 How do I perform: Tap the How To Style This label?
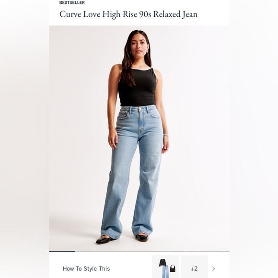(86, 268)
